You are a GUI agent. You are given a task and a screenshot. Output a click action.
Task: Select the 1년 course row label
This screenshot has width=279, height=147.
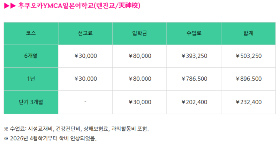pos(31,79)
